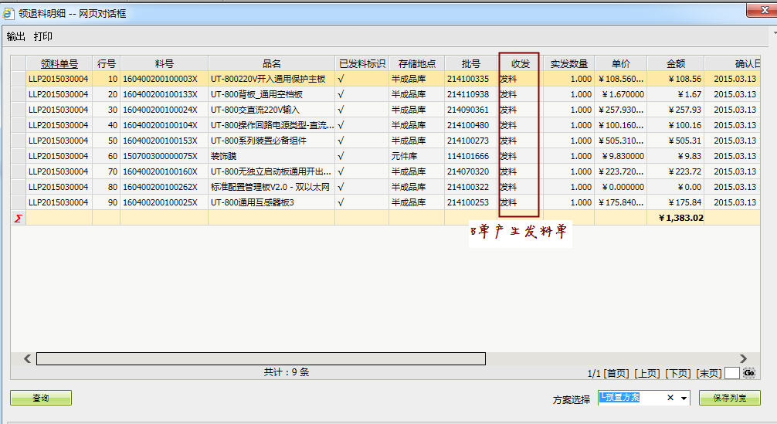The height and width of the screenshot is (424, 777).
Task: Click the red sigma summary row icon
Action: (19, 218)
